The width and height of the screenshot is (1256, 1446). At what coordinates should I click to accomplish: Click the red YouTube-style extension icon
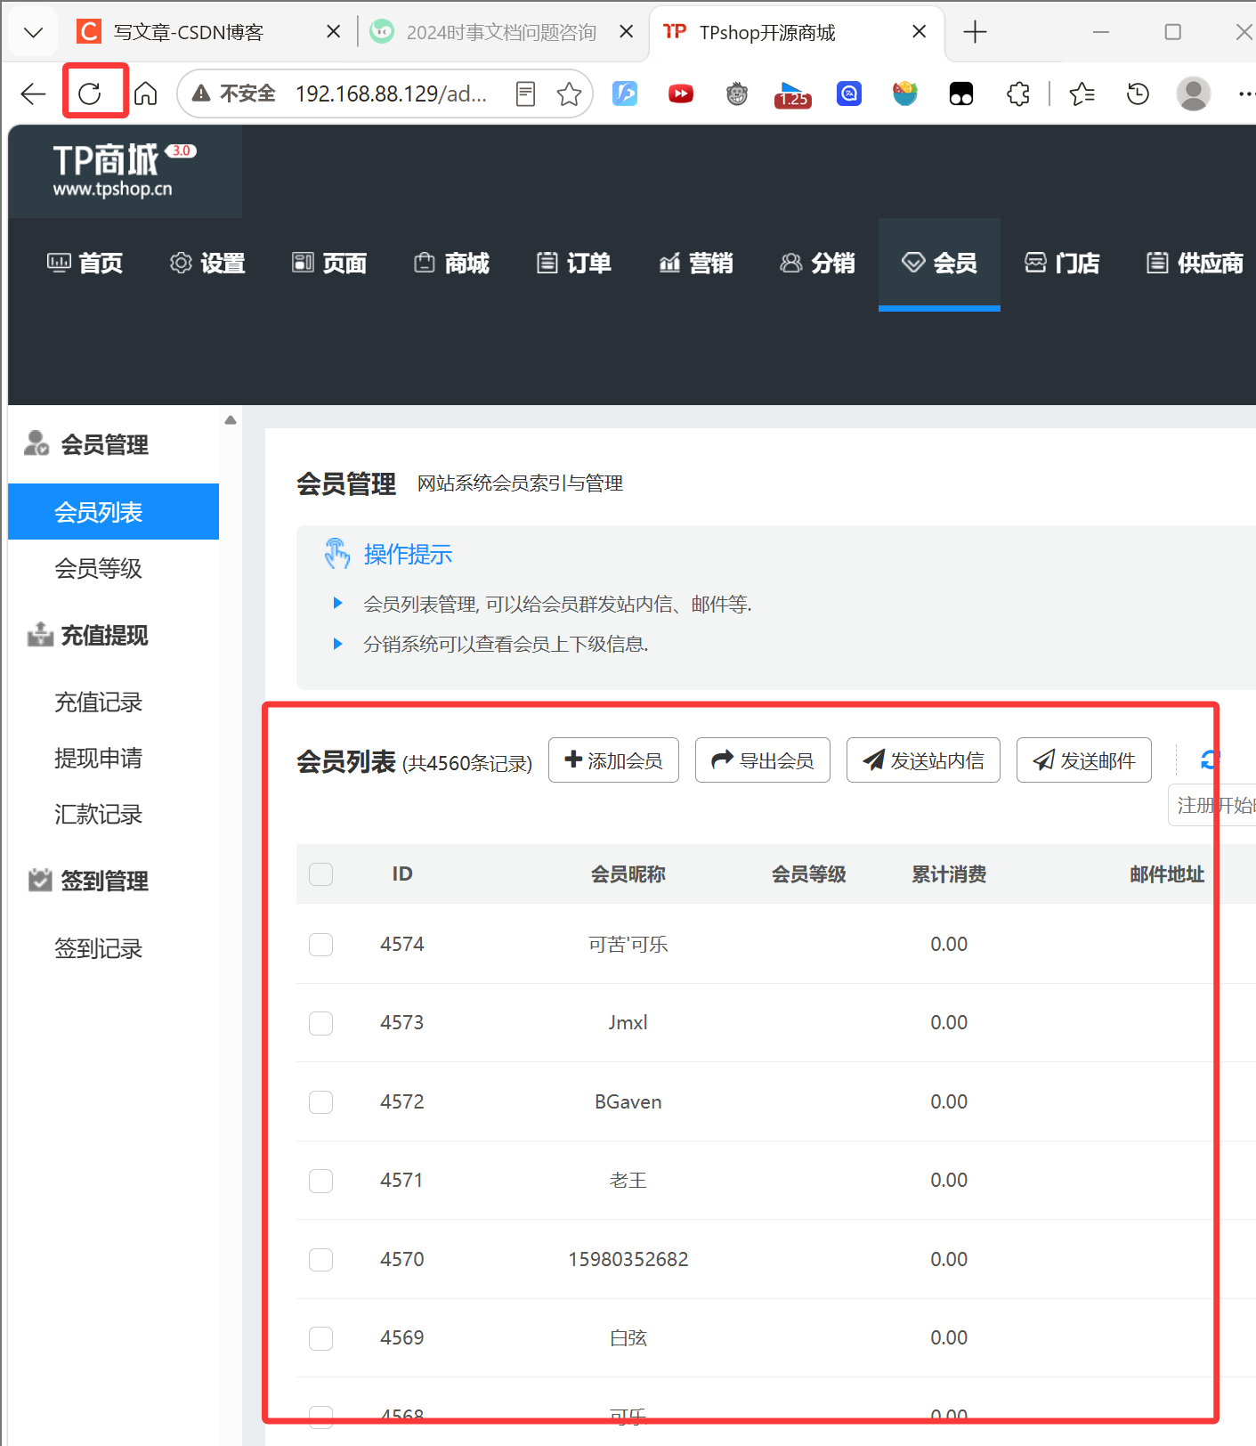[681, 93]
